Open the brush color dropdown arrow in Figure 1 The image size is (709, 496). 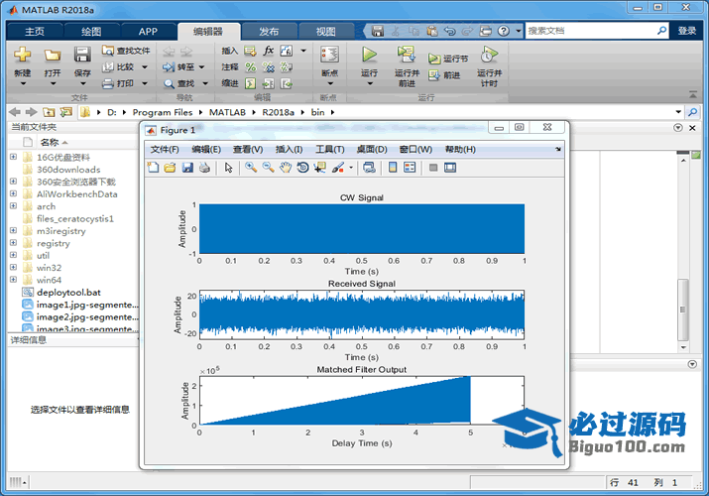tap(351, 168)
